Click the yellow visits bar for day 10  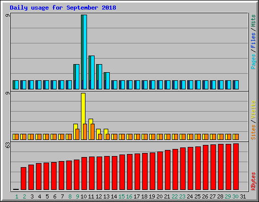click(x=83, y=116)
